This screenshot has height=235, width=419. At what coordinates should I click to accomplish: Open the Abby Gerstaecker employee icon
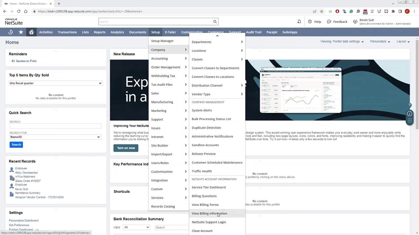[12, 170]
